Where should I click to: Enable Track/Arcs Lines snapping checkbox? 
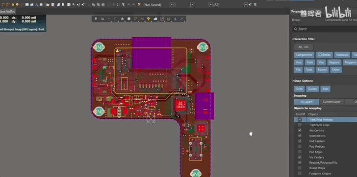pos(300,125)
